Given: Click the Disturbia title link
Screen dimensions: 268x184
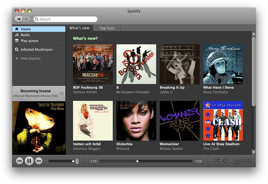Looking at the screenshot, I should coord(124,144).
